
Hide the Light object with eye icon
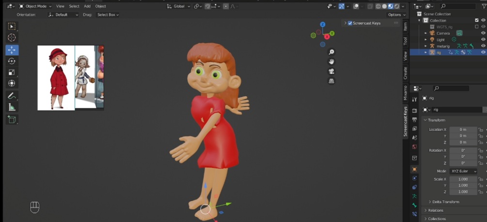pos(483,40)
